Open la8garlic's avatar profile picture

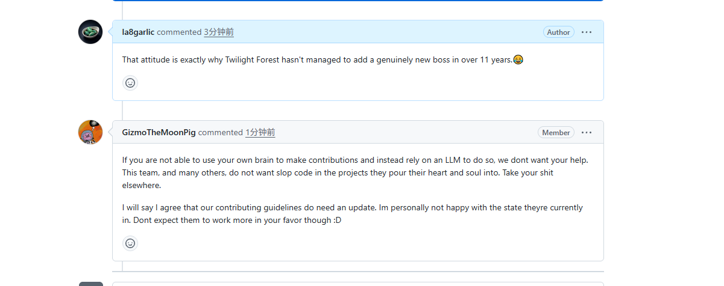pyautogui.click(x=90, y=32)
